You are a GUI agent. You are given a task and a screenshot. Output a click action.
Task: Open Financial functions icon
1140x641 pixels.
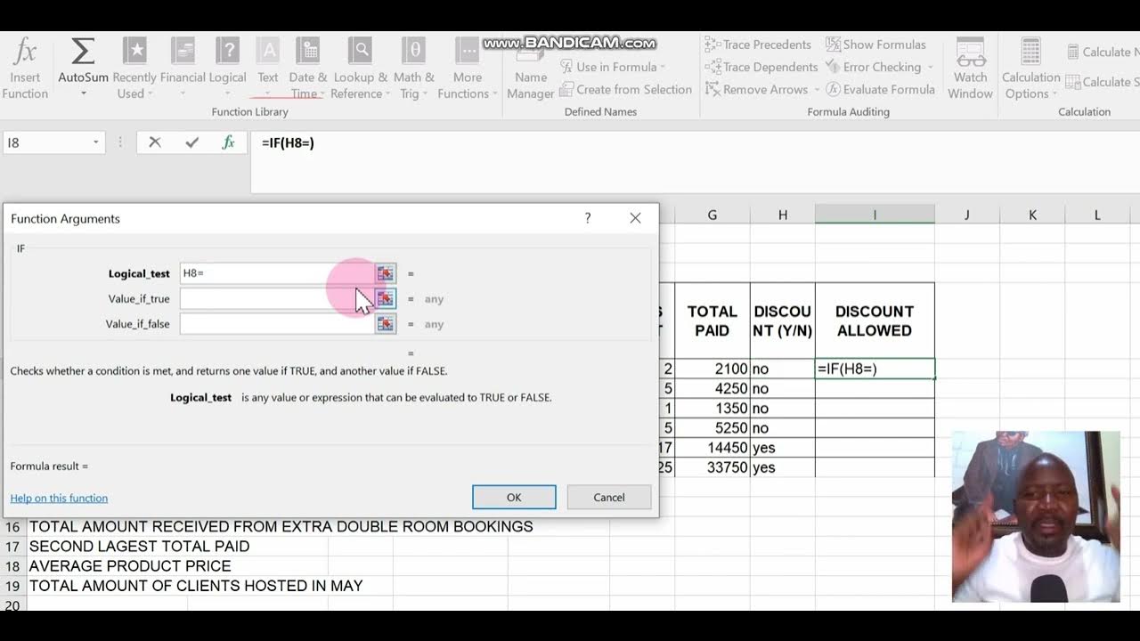pos(183,52)
